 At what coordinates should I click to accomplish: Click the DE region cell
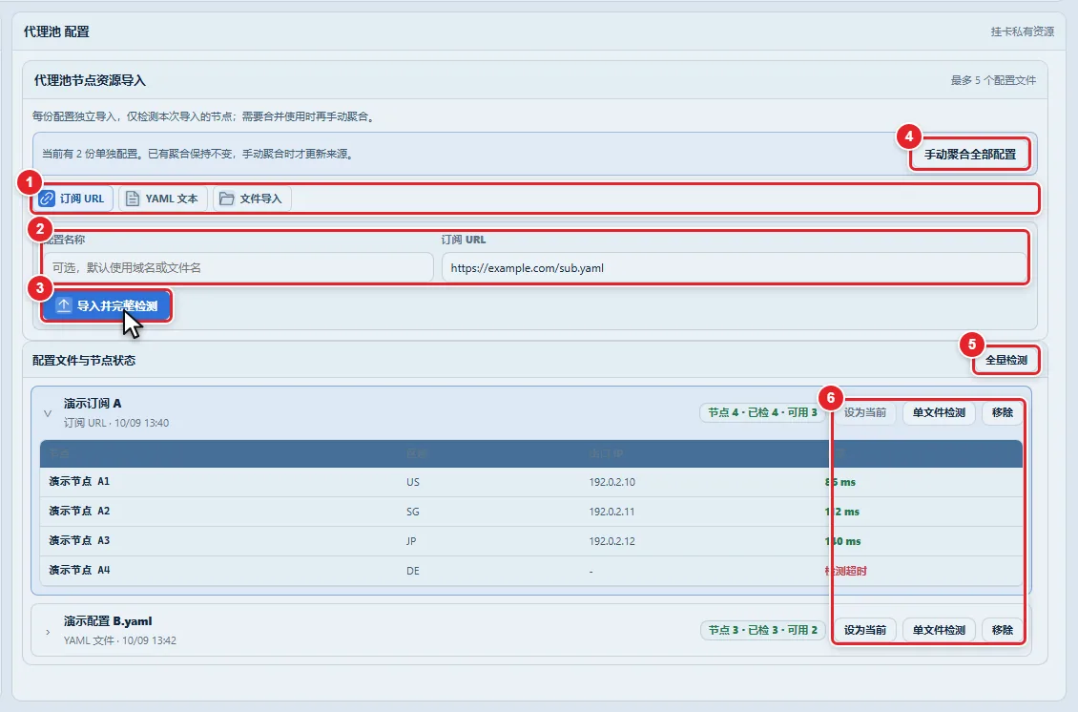pos(412,571)
